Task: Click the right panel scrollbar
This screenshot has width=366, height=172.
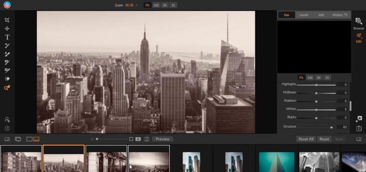Action: (350, 106)
